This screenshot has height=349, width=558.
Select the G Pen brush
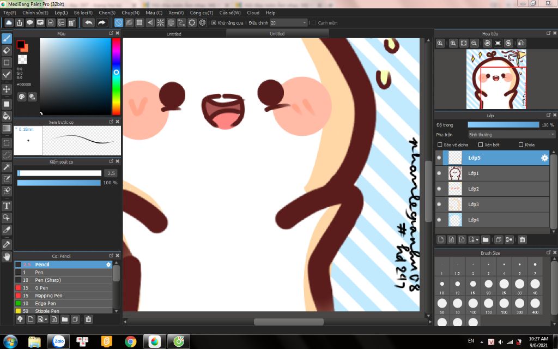point(41,287)
